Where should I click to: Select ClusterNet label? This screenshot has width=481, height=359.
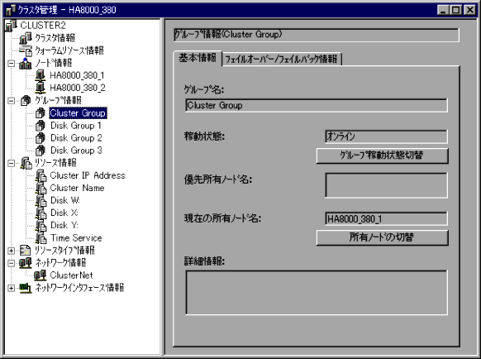point(71,275)
